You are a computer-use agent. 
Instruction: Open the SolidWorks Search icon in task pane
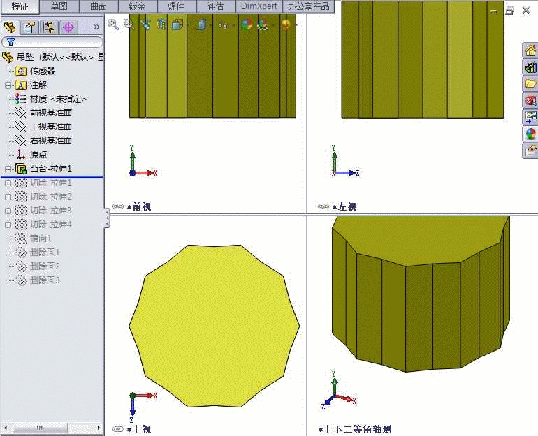[x=530, y=100]
